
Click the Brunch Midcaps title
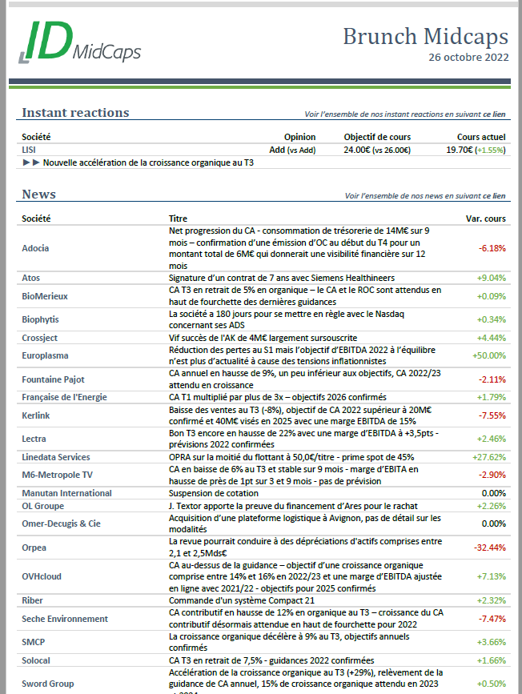tap(425, 36)
